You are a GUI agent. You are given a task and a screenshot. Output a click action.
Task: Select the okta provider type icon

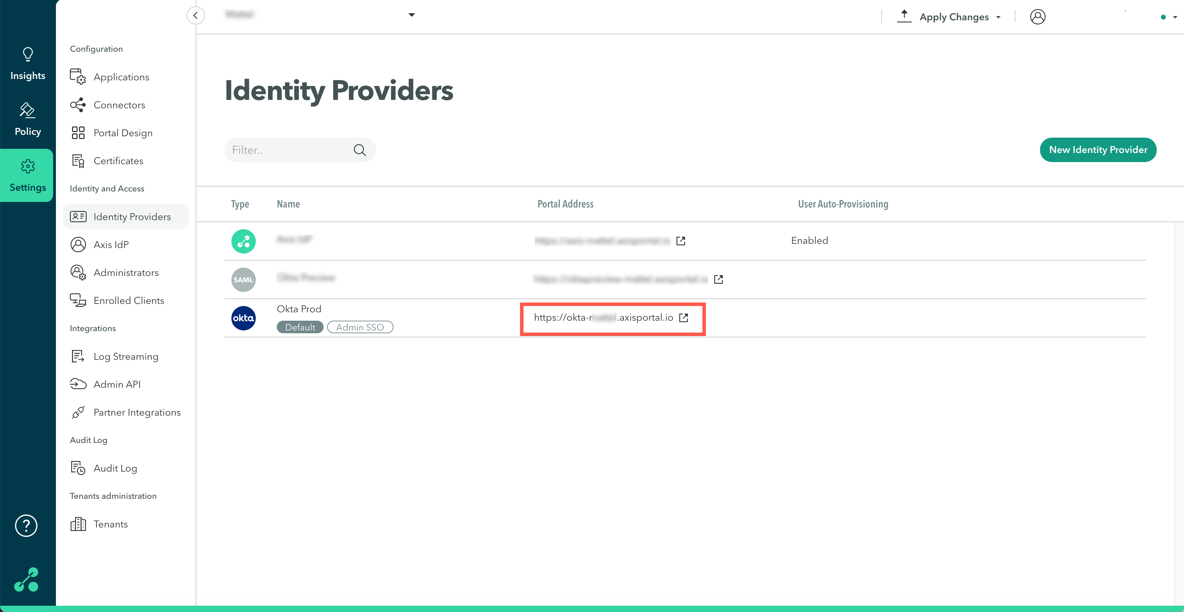click(x=243, y=318)
